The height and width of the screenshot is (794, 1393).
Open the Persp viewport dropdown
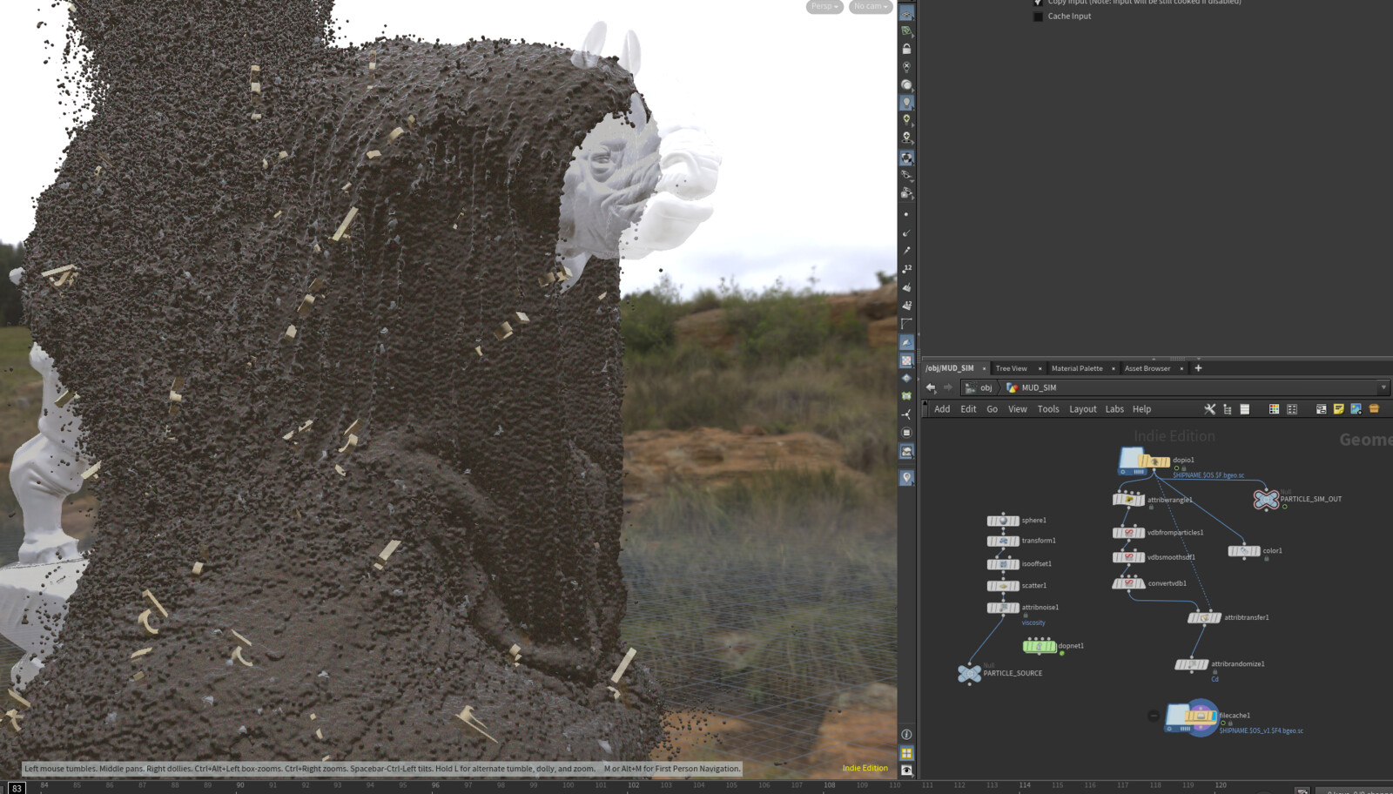point(824,7)
